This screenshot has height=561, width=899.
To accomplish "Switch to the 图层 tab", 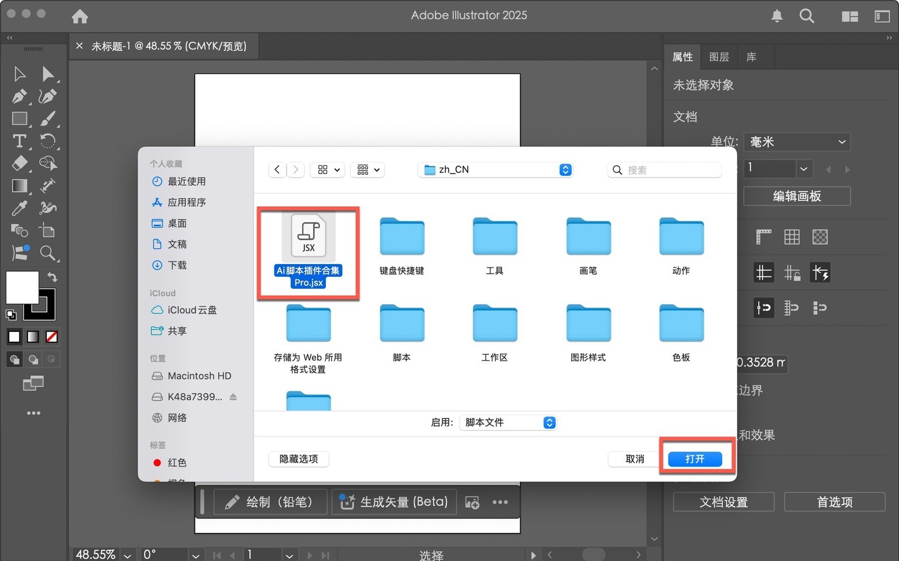I will tap(719, 57).
